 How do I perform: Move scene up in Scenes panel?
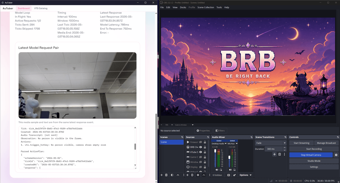click(x=178, y=175)
